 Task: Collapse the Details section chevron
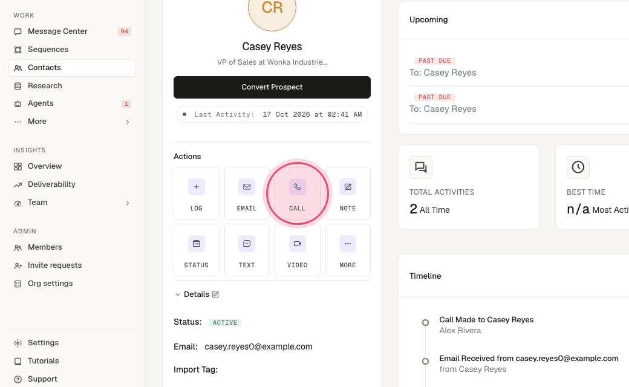(x=178, y=294)
